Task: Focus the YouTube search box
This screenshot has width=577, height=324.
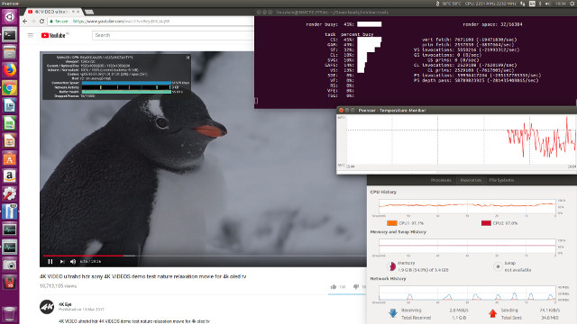Action: click(x=173, y=35)
